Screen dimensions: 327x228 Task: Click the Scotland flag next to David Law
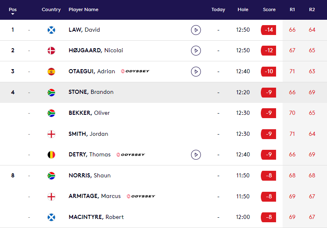point(51,30)
